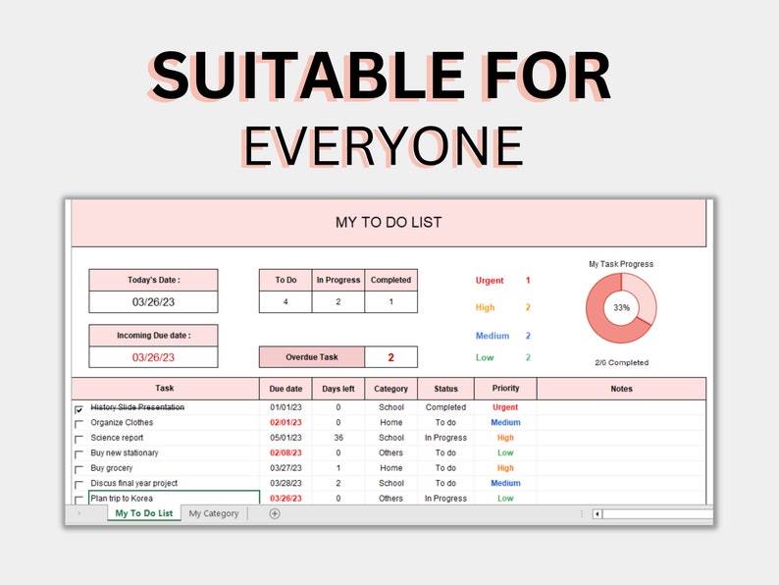Switch to My To Do List tab
The height and width of the screenshot is (585, 779).
[144, 513]
